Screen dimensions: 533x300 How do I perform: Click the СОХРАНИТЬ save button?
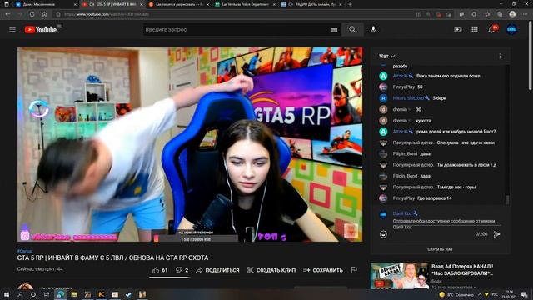pyautogui.click(x=323, y=270)
